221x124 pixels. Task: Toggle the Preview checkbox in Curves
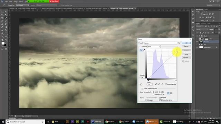183,61
